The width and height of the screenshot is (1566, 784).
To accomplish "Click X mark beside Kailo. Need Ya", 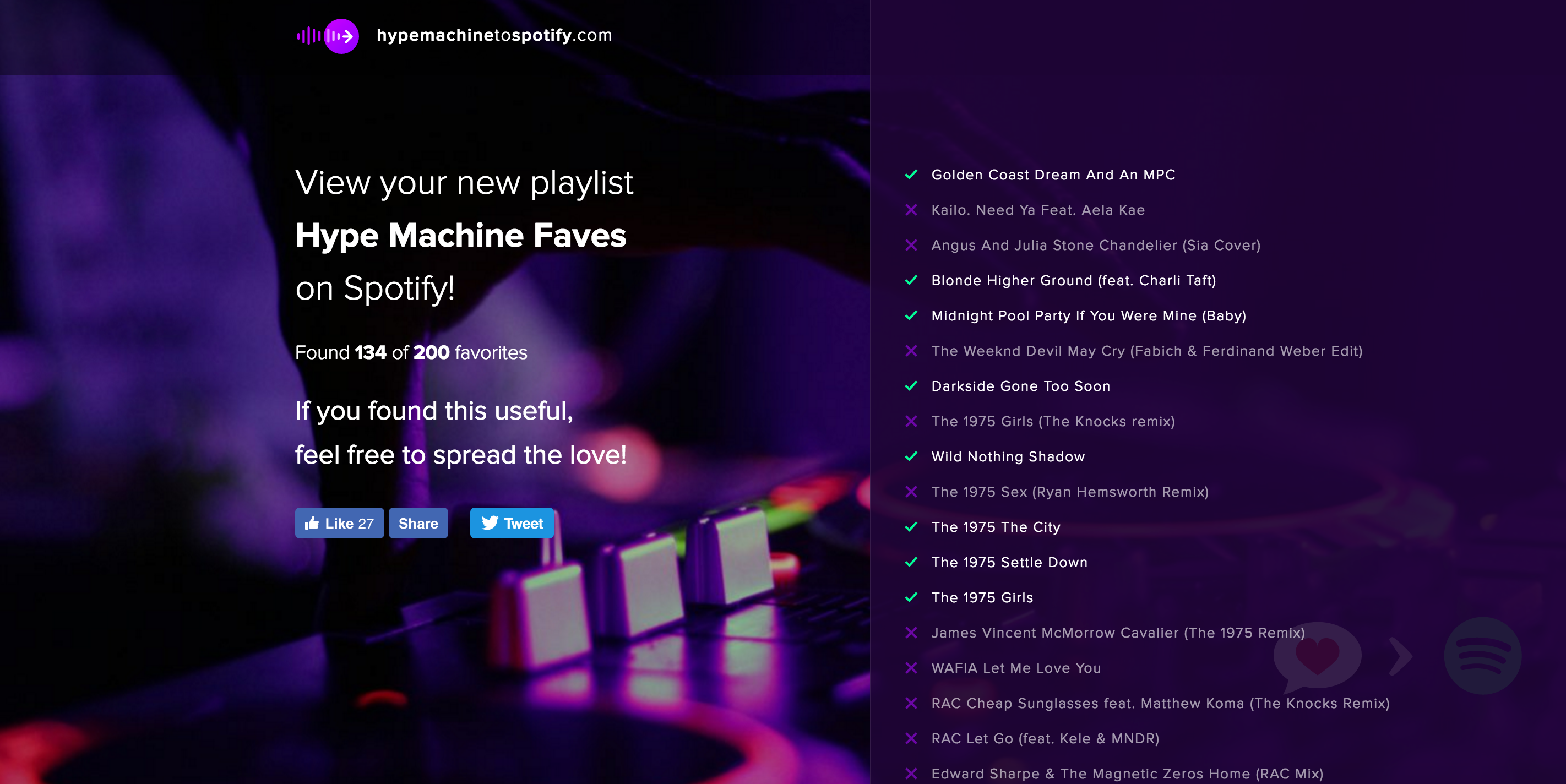I will click(x=911, y=210).
